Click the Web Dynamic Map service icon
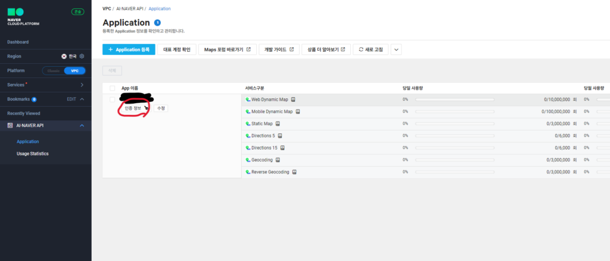 tap(248, 100)
